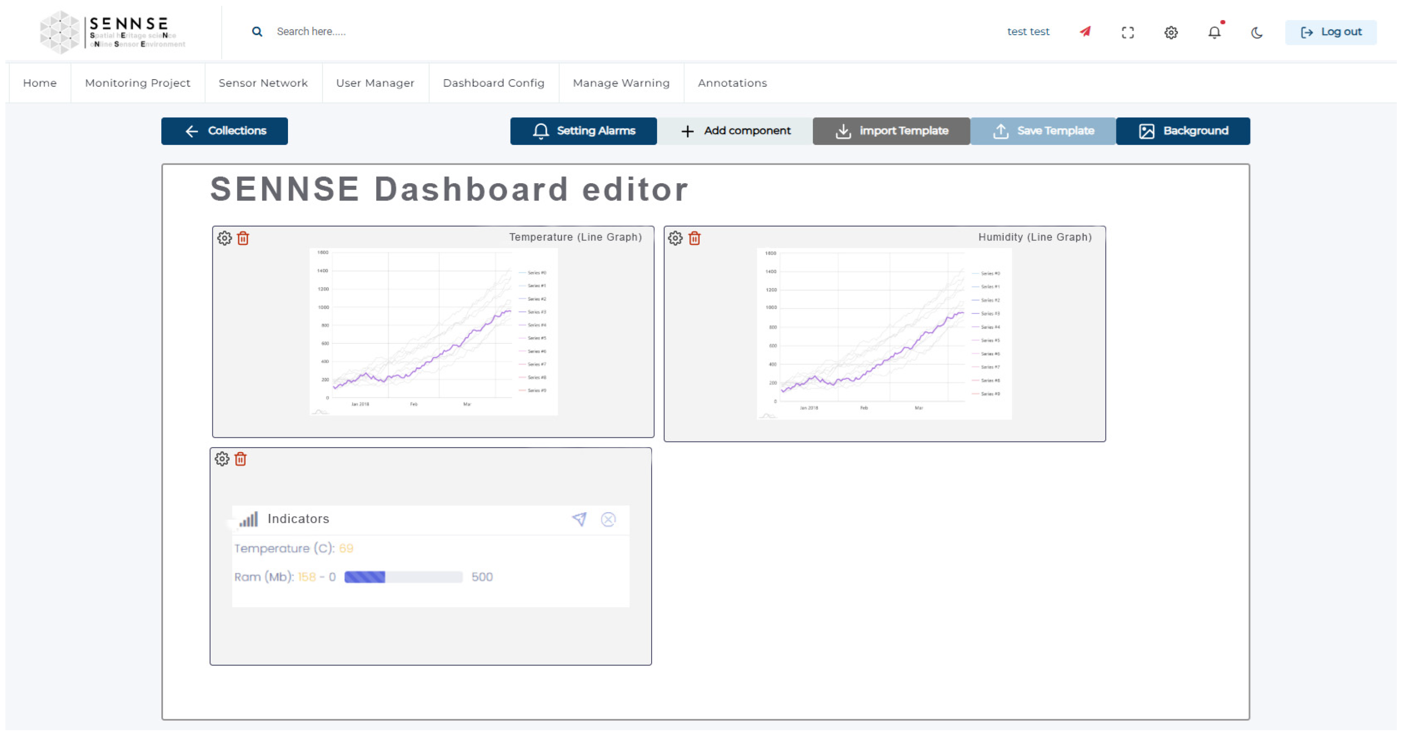Toggle dark mode with moon icon
The width and height of the screenshot is (1404, 736).
tap(1257, 32)
